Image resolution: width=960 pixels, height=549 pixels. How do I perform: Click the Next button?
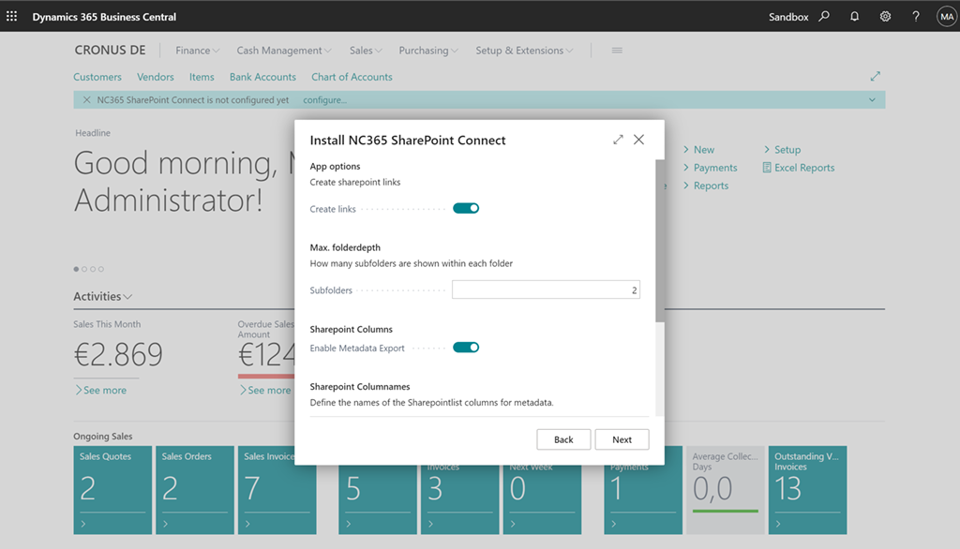(622, 439)
